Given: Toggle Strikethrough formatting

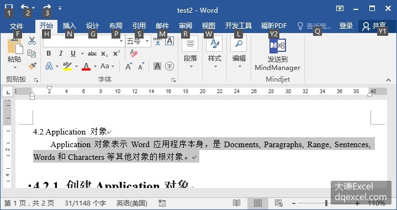Looking at the screenshot, I should point(92,53).
